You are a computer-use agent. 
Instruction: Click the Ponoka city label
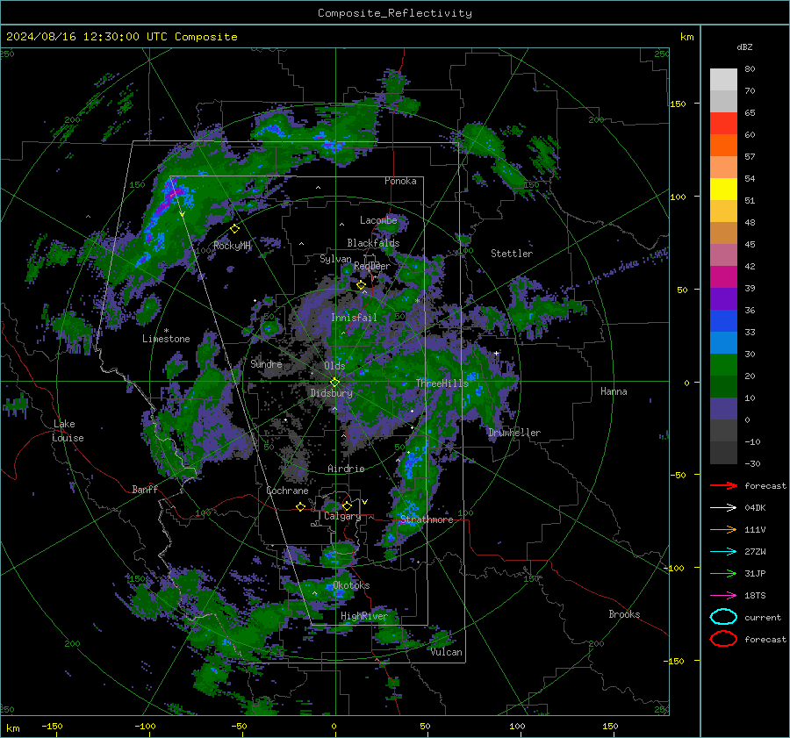click(400, 181)
